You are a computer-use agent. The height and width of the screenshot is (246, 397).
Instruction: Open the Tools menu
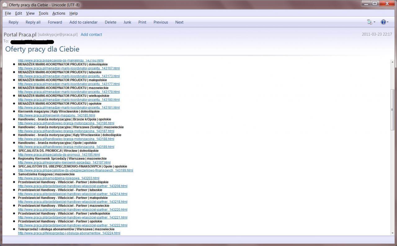(43, 13)
